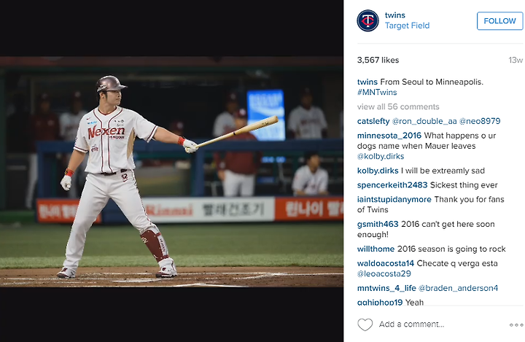The image size is (525, 342).
Task: Open the @braden_anderson4 mention
Action: [x=458, y=288]
